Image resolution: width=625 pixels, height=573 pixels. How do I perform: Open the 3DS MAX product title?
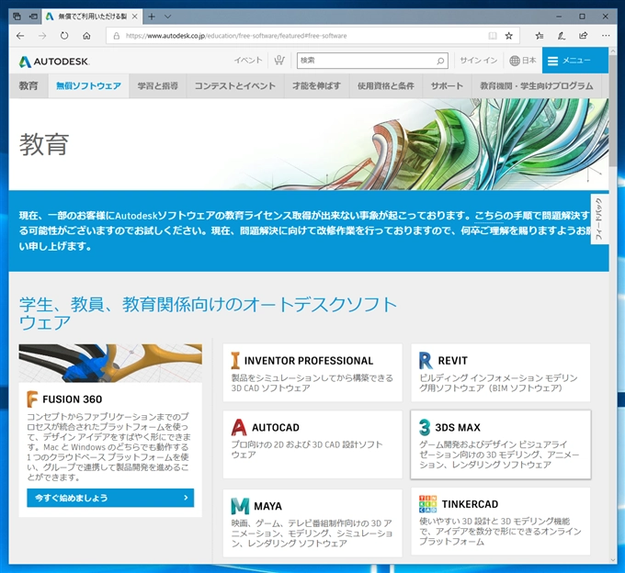click(458, 428)
